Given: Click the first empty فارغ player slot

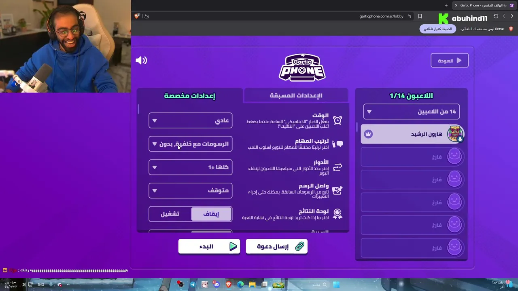Looking at the screenshot, I should coord(412,157).
